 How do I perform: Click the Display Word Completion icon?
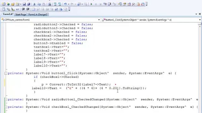[x=17, y=9]
